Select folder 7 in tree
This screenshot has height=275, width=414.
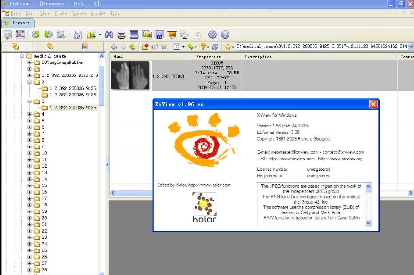coord(43,134)
